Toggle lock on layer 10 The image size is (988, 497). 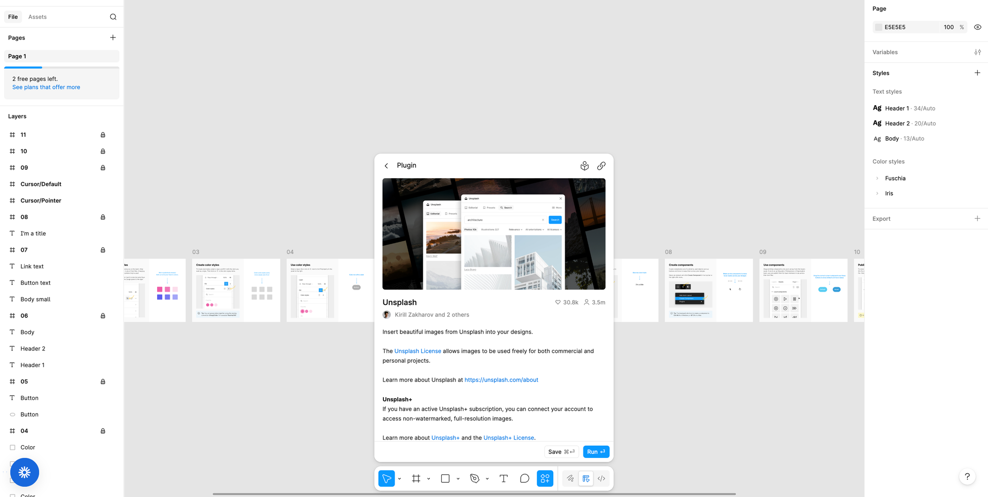(x=103, y=151)
